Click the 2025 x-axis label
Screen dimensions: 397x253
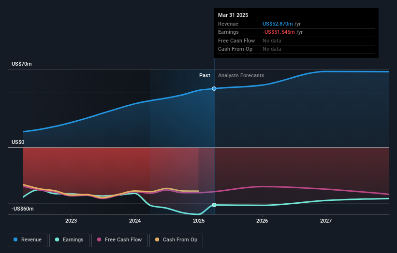[x=199, y=221]
